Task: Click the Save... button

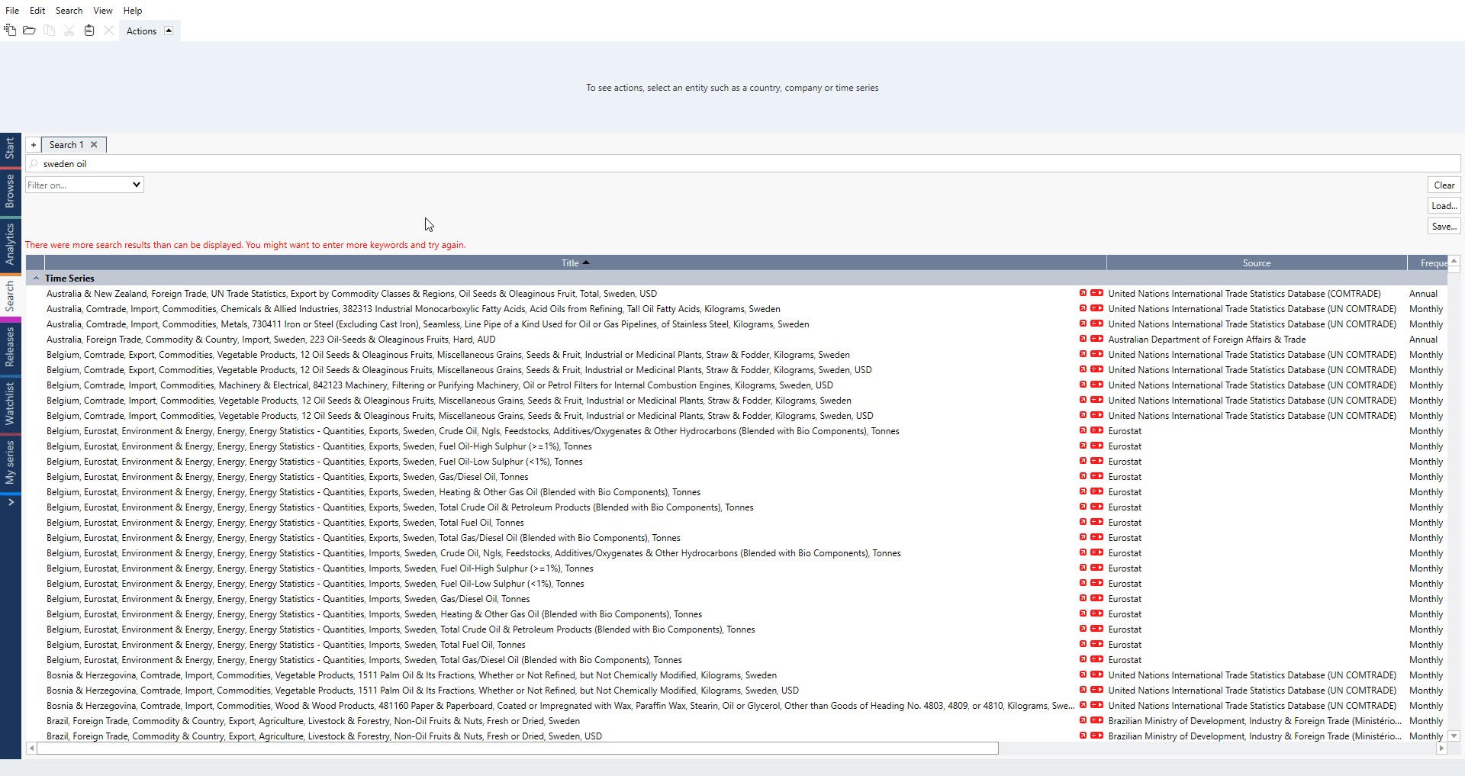Action: (x=1444, y=227)
